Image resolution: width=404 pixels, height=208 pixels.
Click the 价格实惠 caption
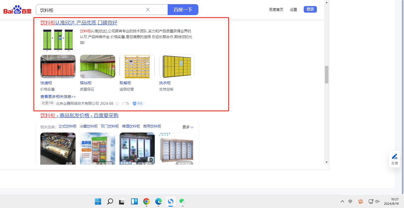point(48,89)
